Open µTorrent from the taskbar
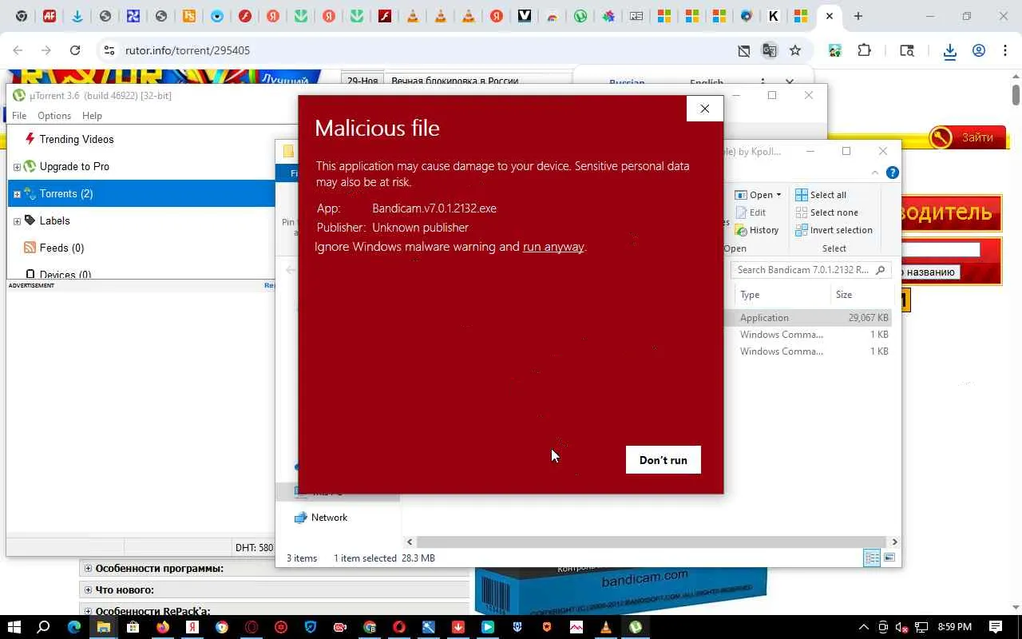The width and height of the screenshot is (1022, 639). point(636,627)
